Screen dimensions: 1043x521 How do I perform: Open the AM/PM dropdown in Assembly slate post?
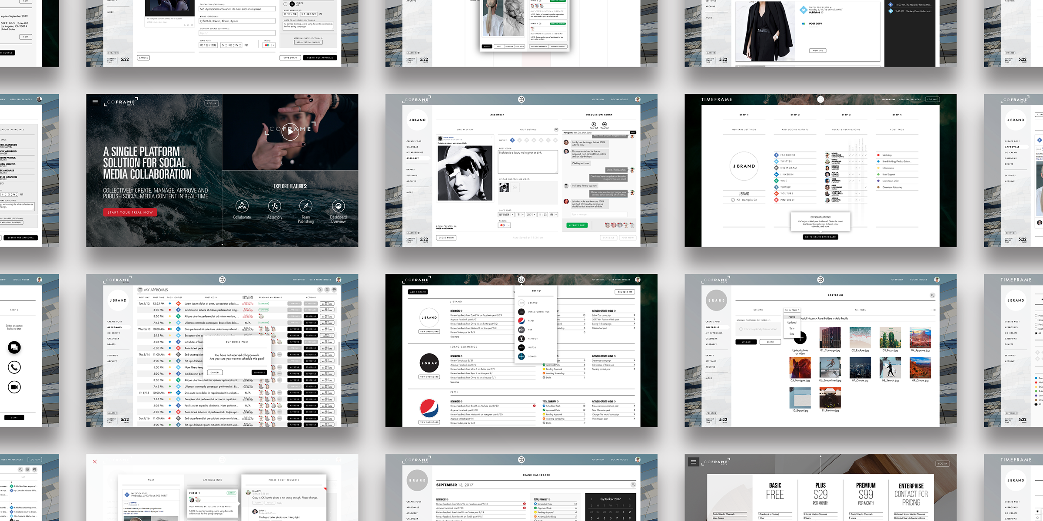pos(554,214)
